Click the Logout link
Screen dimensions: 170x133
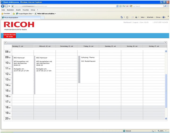135,22
